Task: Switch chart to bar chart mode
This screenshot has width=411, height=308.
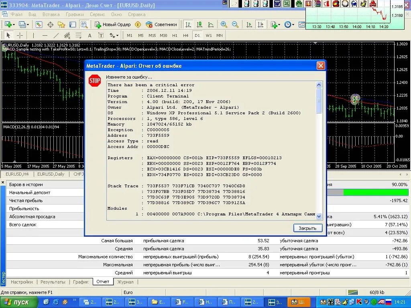Action: tap(188, 24)
